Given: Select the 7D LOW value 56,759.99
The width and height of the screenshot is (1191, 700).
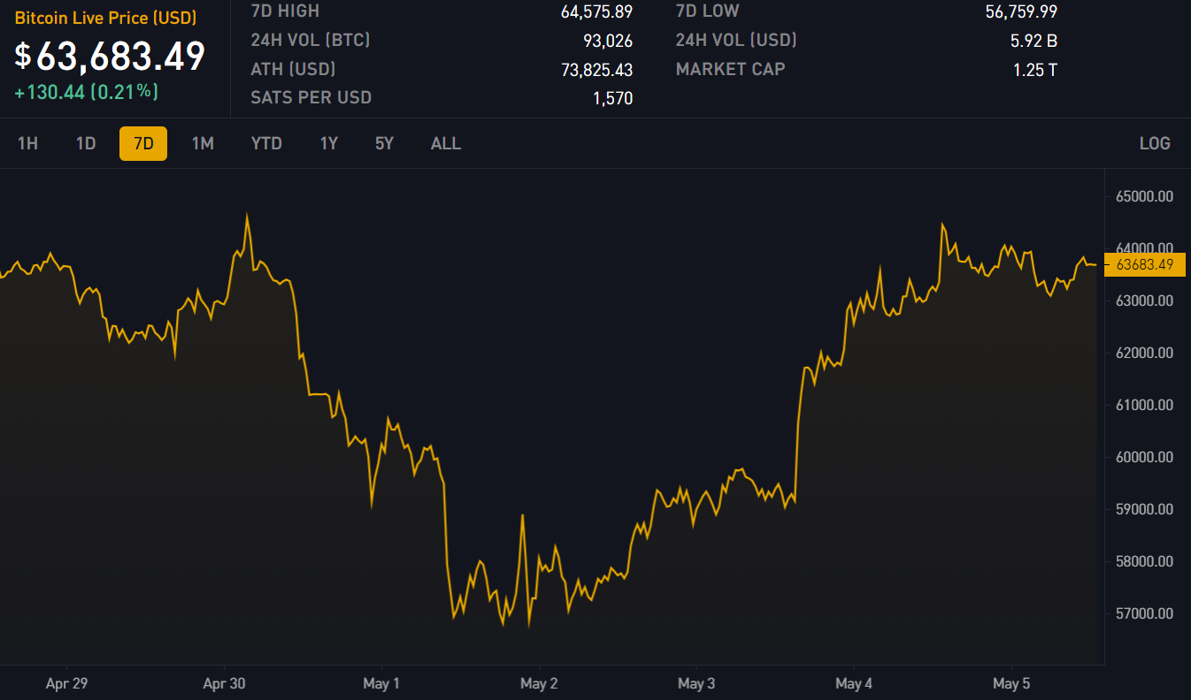Looking at the screenshot, I should click(x=1021, y=11).
